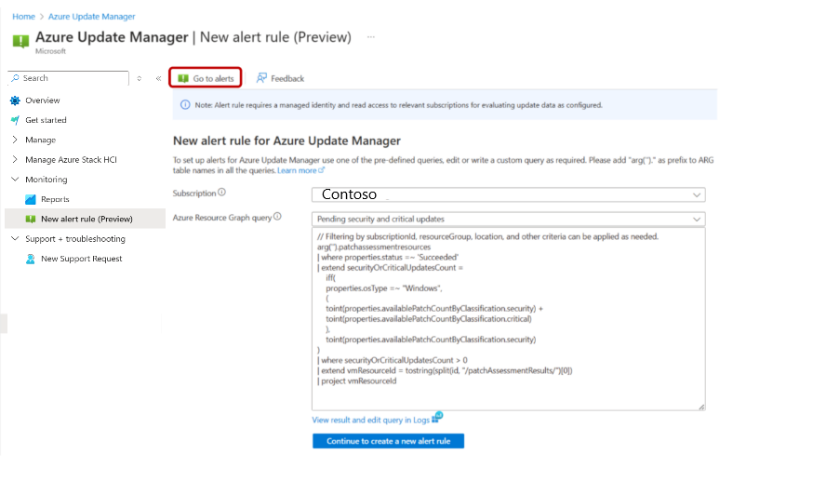Click the Subscription info icon
The height and width of the screenshot is (481, 826).
(x=221, y=193)
